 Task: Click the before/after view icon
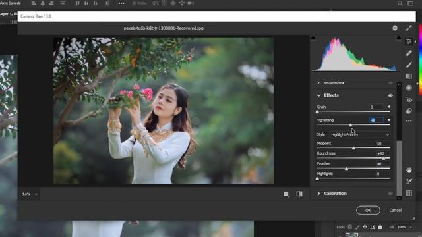tap(299, 194)
